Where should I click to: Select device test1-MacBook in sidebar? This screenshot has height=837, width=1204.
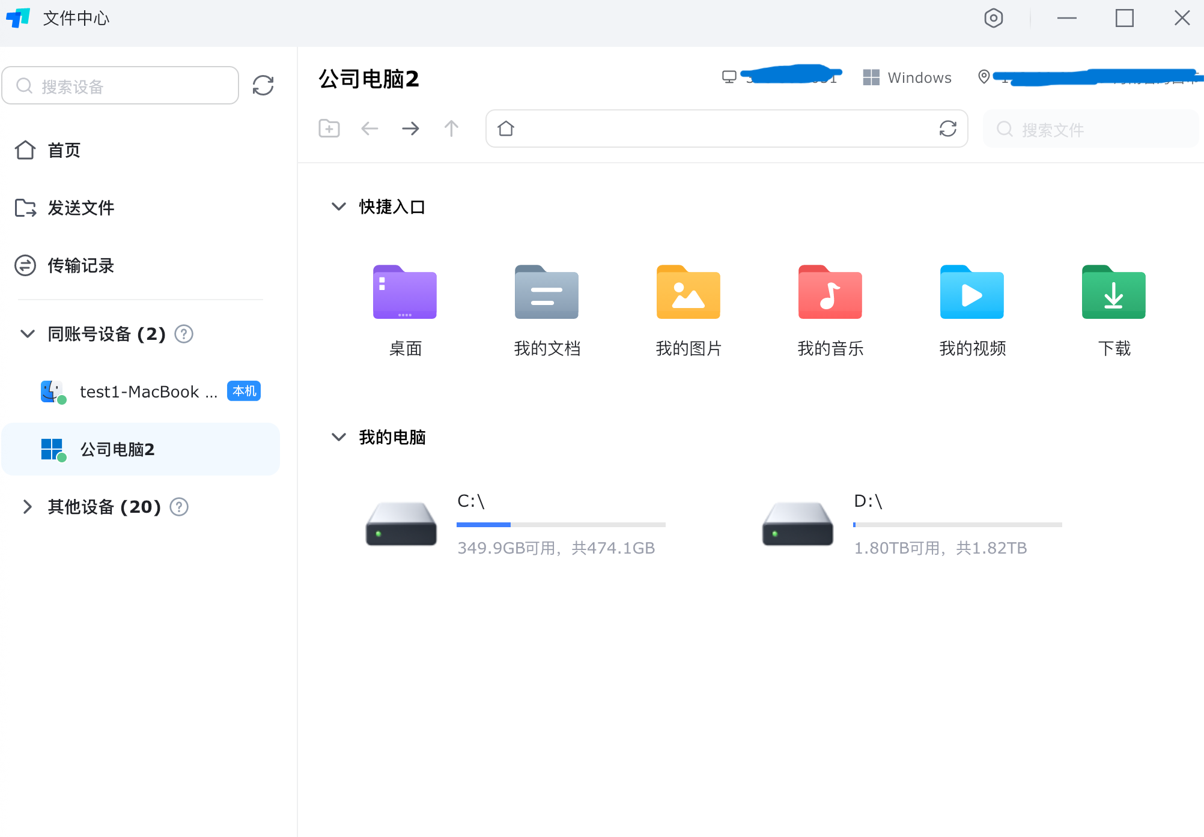(139, 391)
